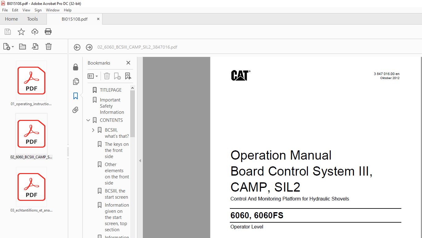Click the bookmarks panel scrollbar thumb
The width and height of the screenshot is (422, 238).
coord(133,114)
